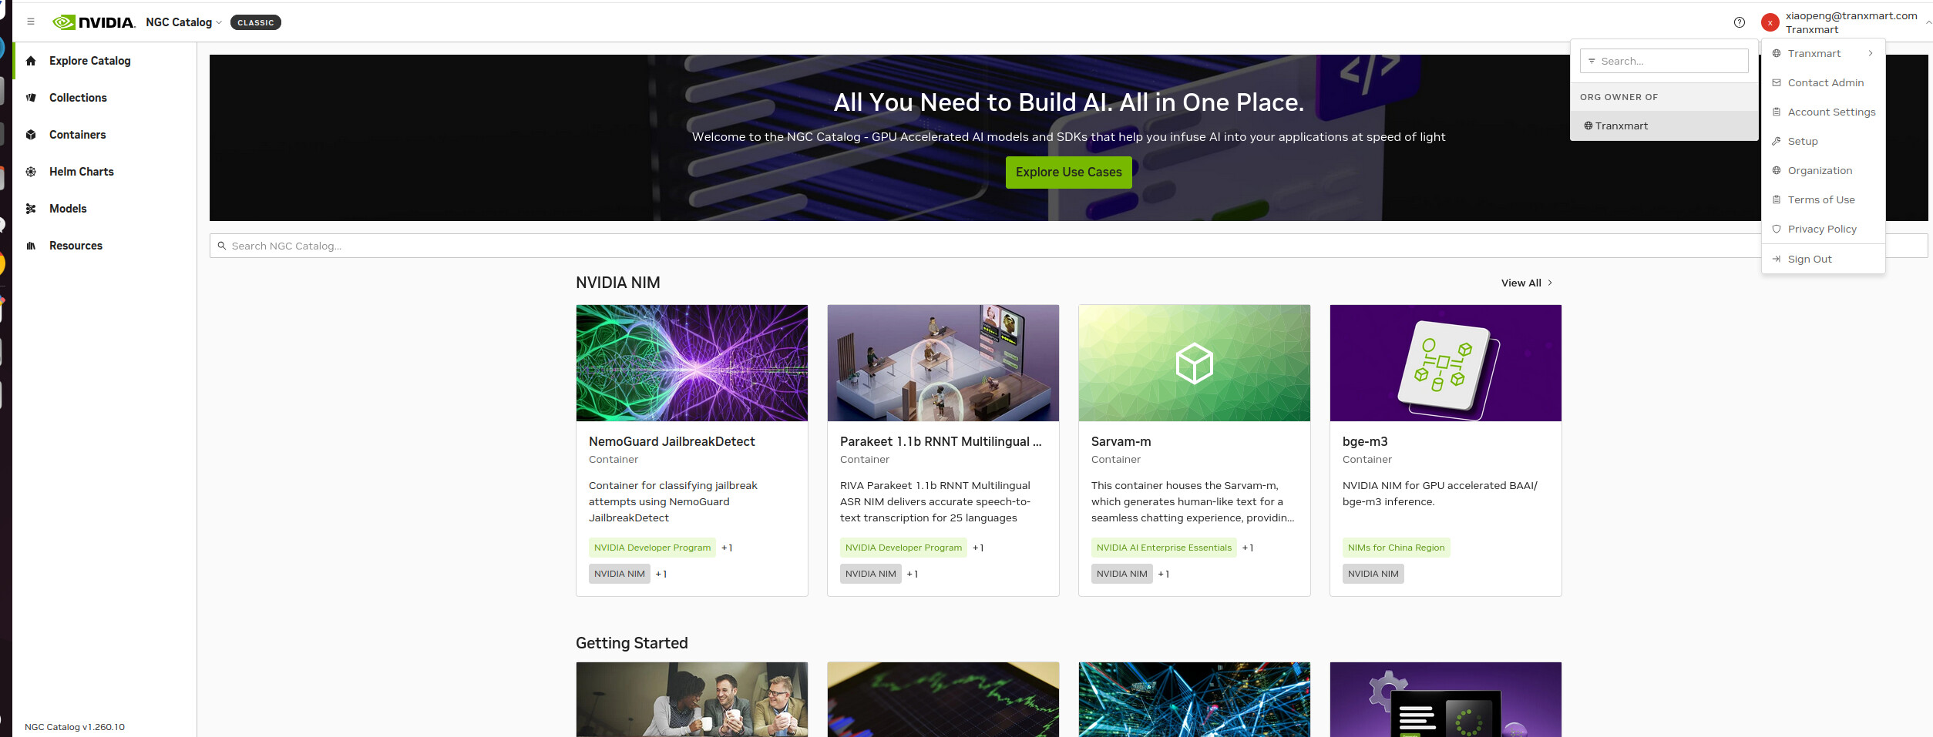The width and height of the screenshot is (1933, 737).
Task: Click the Explore Catalog home icon
Action: (31, 61)
